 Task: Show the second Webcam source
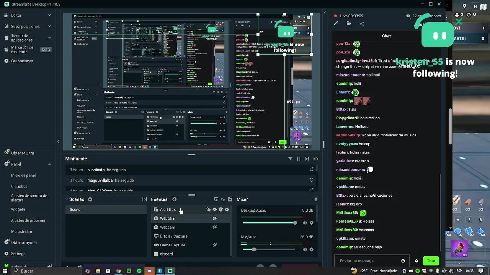(x=214, y=227)
